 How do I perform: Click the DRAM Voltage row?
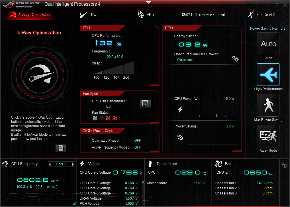[x=109, y=198]
